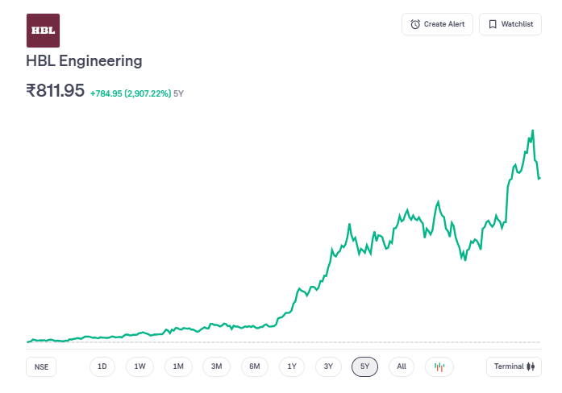Screen dimensions: 562x393
Task: Click the HBL company logo
Action: point(43,30)
